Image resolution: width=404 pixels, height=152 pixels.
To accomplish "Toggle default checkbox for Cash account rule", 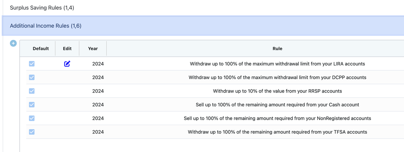I will [32, 104].
